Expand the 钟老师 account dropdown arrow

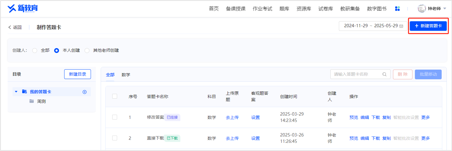click(x=445, y=9)
